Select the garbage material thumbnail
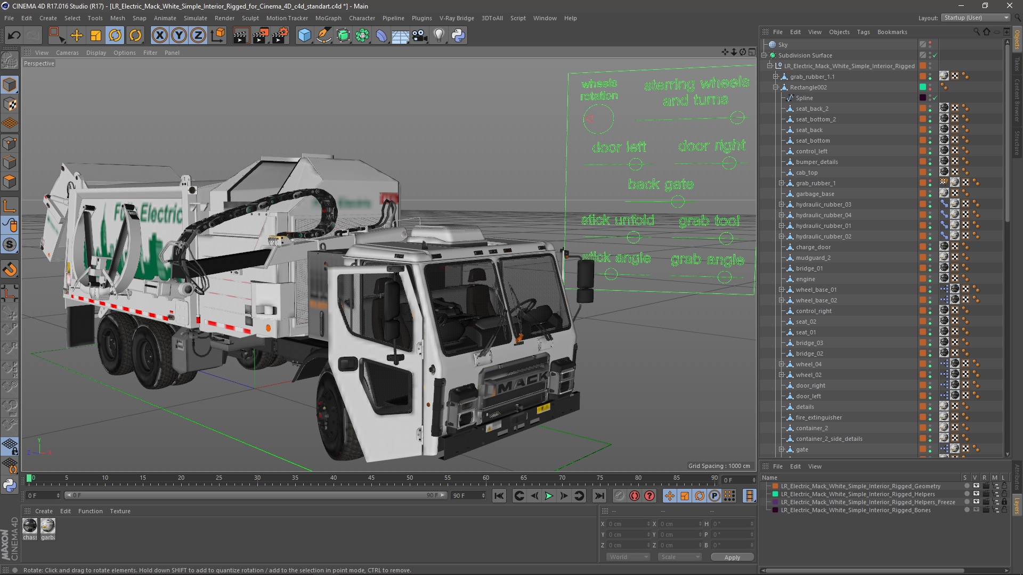The height and width of the screenshot is (575, 1023). (x=48, y=526)
